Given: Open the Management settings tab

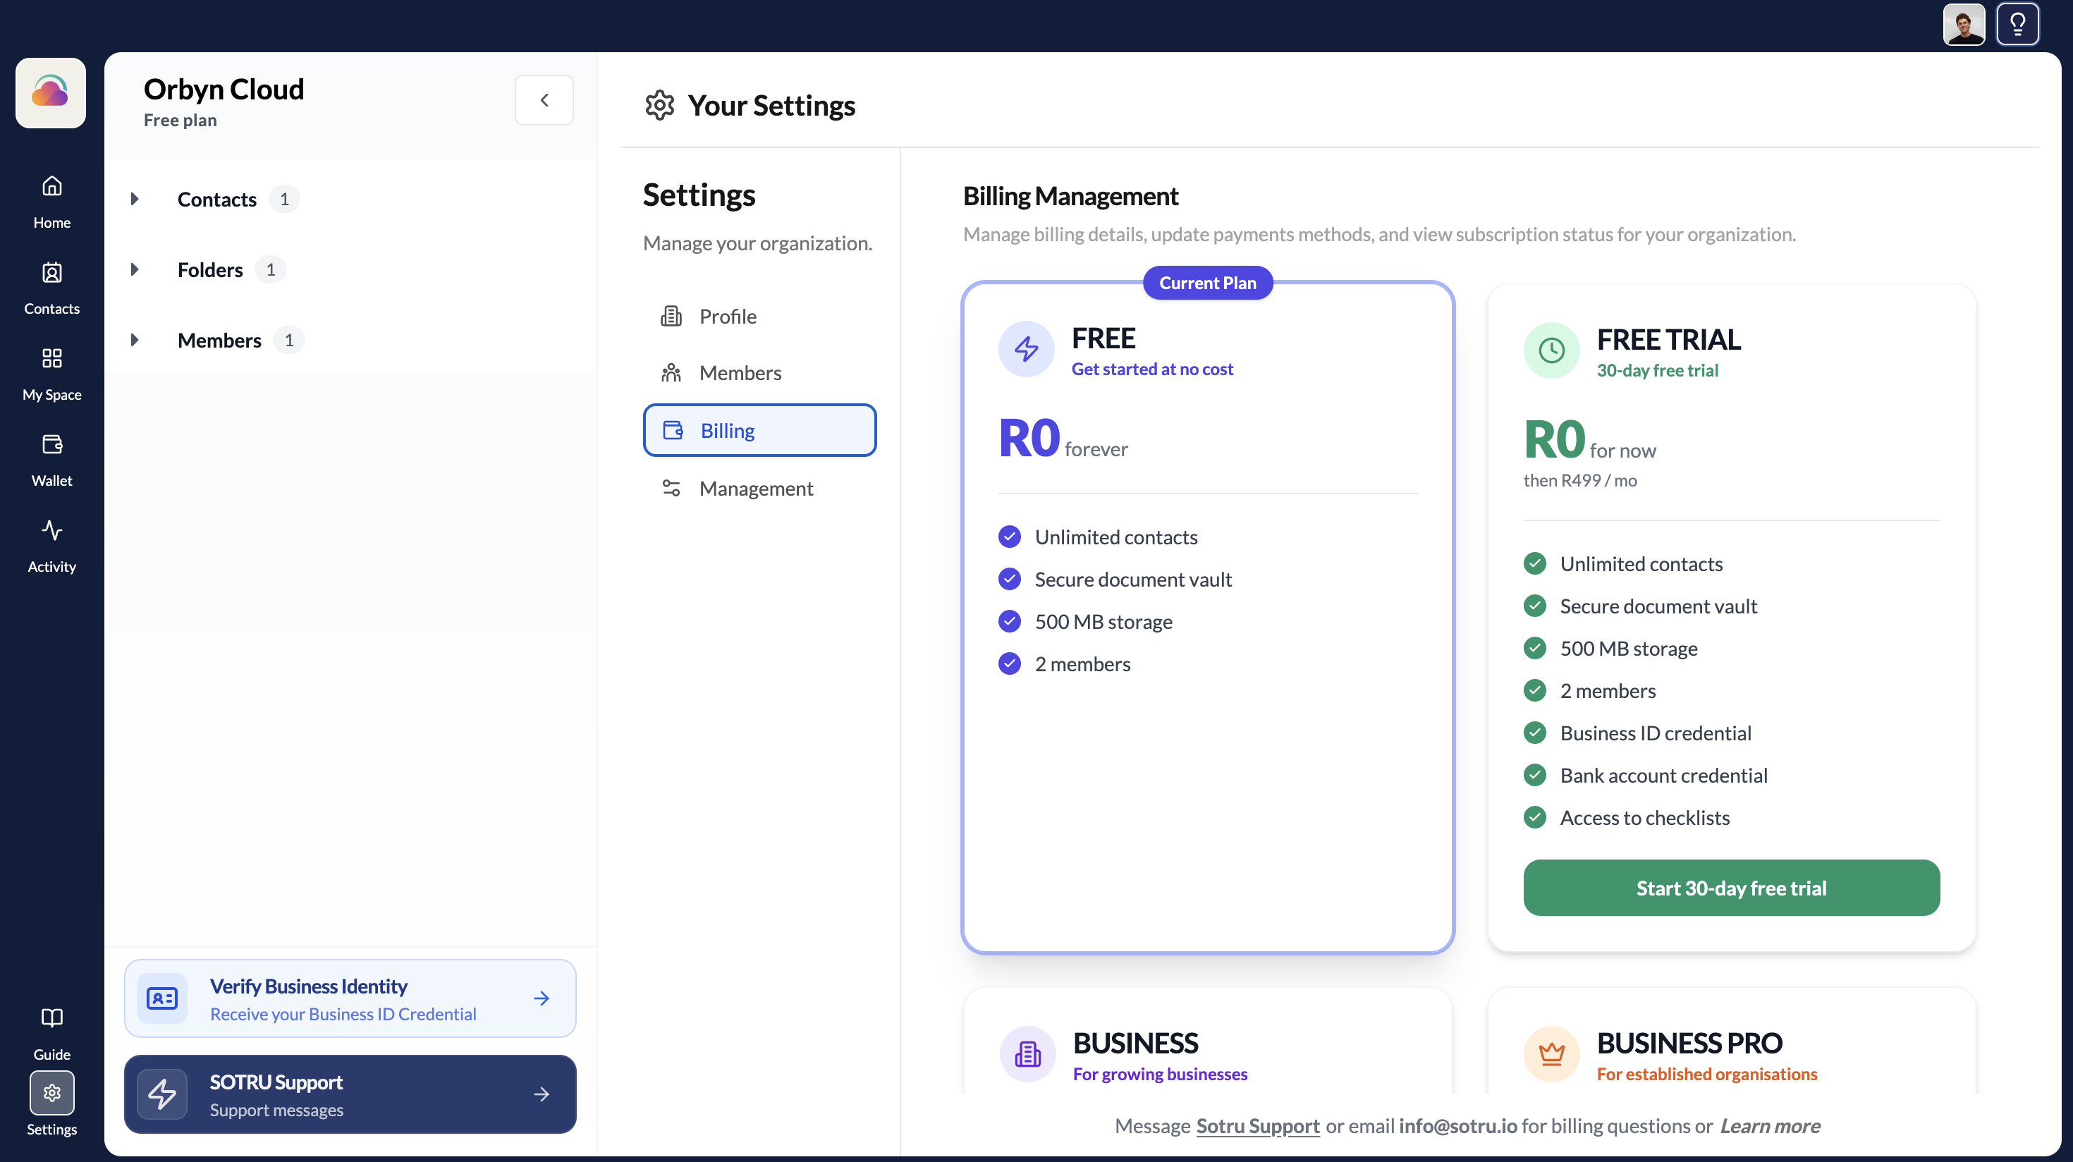Looking at the screenshot, I should click(x=759, y=488).
